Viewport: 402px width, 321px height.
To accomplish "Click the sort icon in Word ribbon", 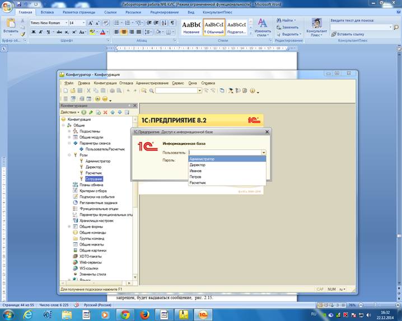I will click(x=165, y=23).
